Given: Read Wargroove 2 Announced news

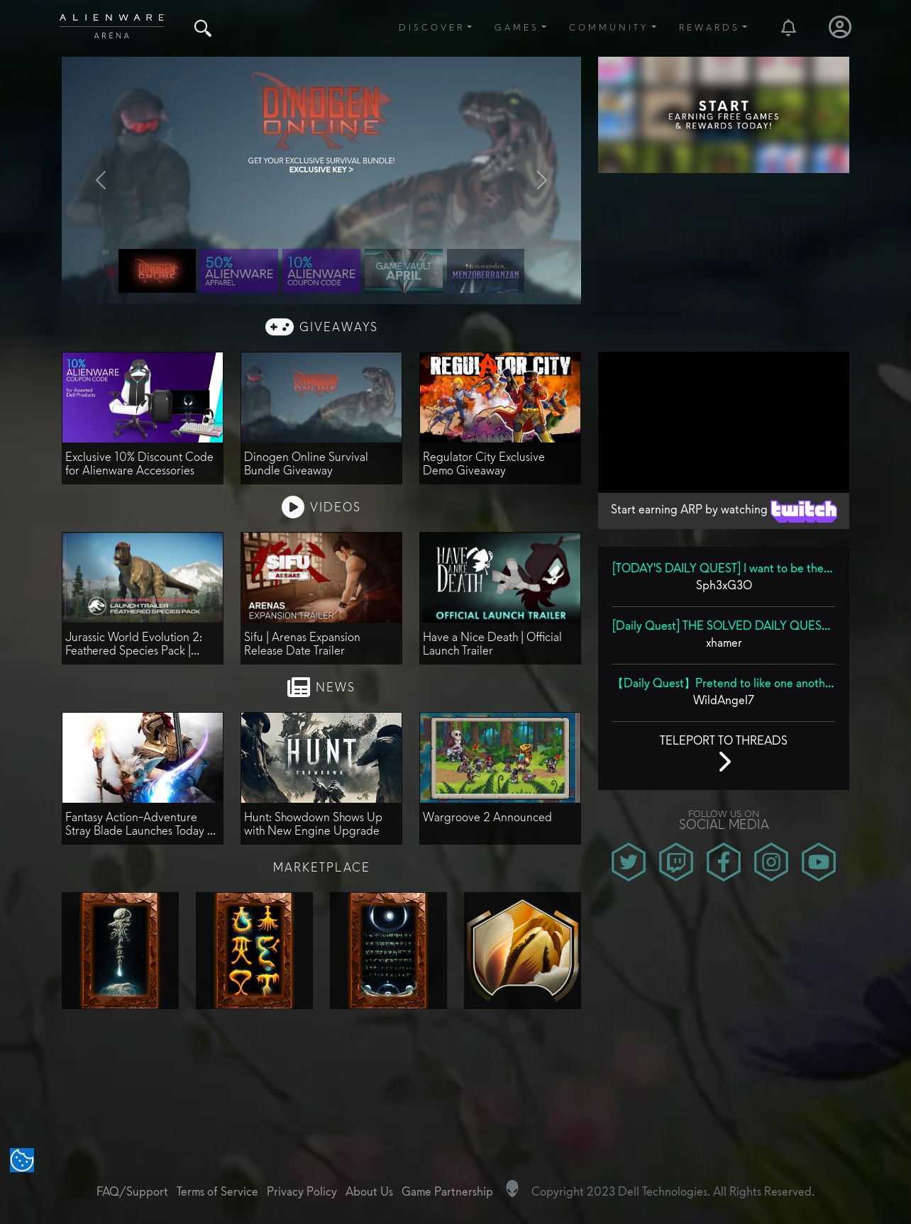Looking at the screenshot, I should pos(500,779).
